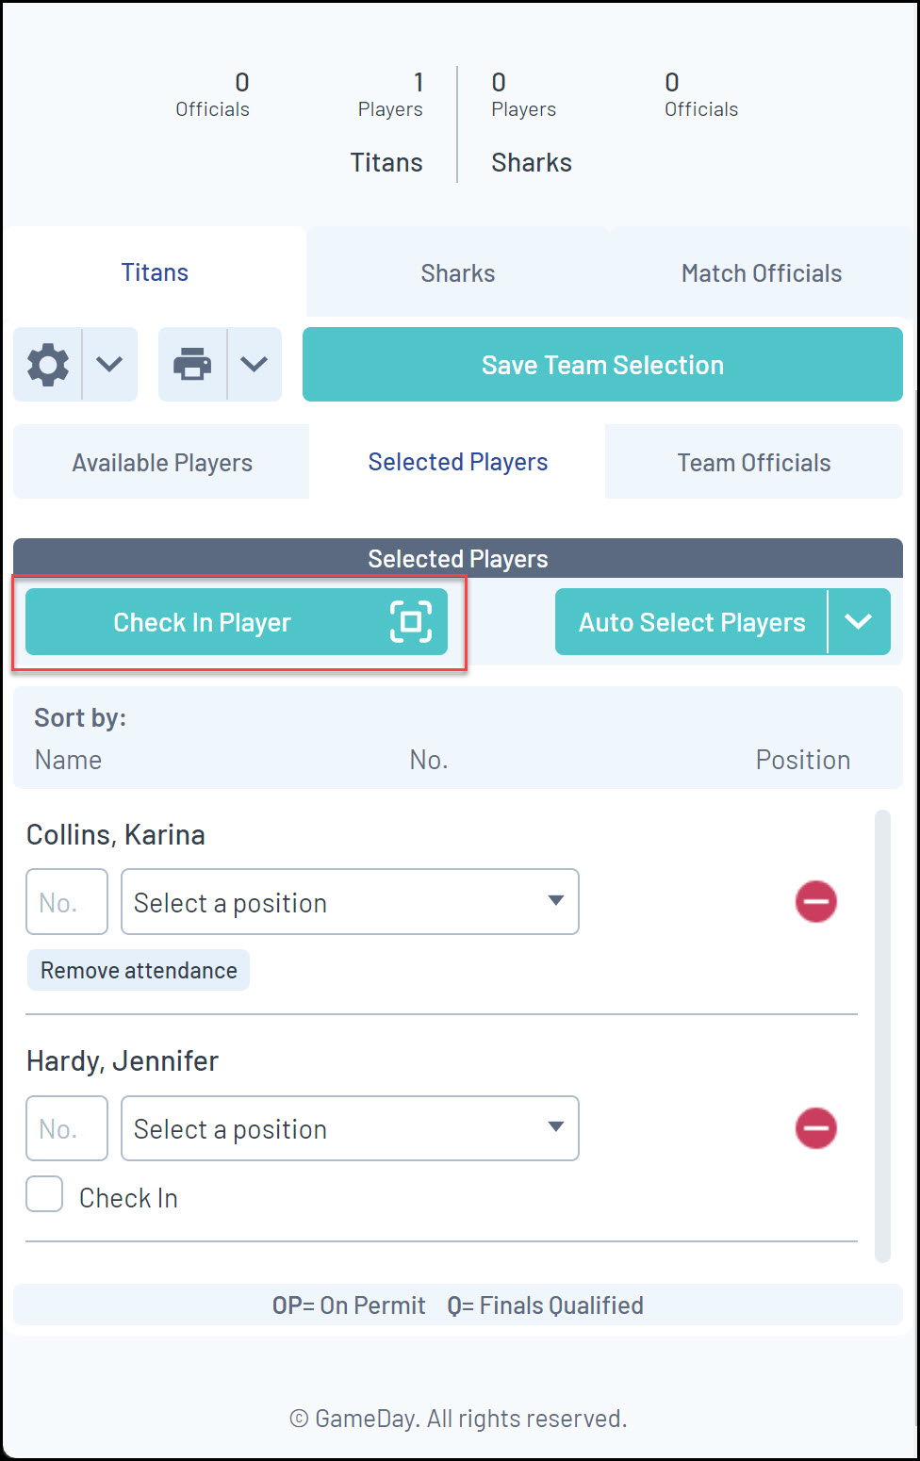
Task: Click the printer icon
Action: coord(192,365)
